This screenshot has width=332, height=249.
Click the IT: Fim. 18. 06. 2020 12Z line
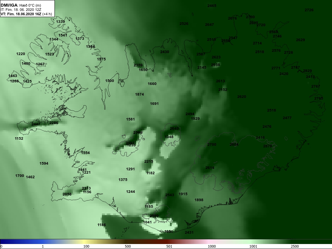click(x=21, y=10)
